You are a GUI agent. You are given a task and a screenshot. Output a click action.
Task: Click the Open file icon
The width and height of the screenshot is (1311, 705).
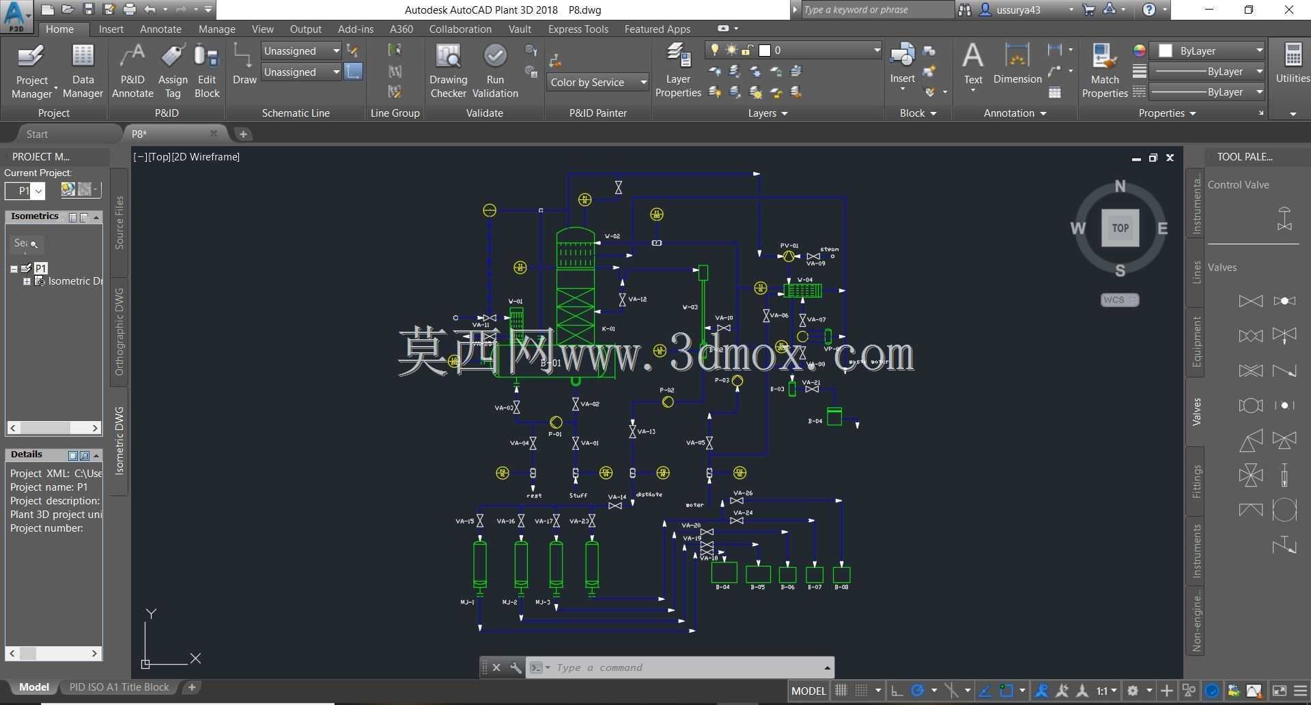(x=67, y=10)
